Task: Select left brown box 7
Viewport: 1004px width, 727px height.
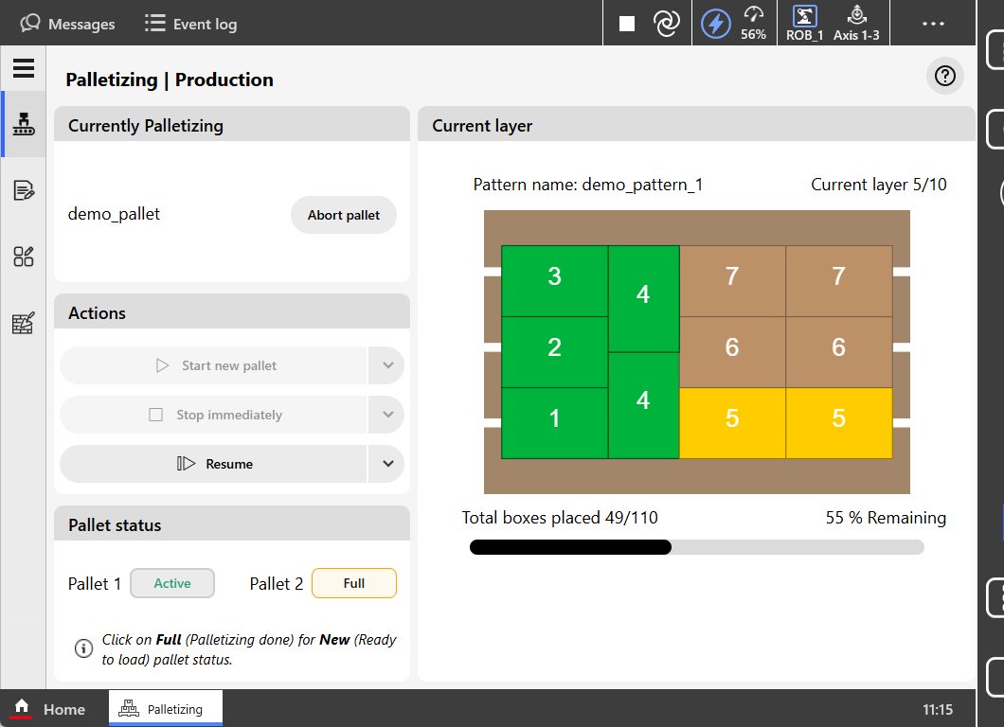Action: (732, 281)
